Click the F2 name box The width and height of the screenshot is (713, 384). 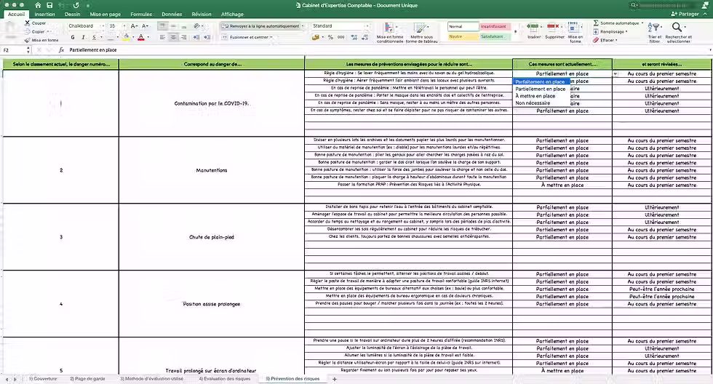click(15, 50)
